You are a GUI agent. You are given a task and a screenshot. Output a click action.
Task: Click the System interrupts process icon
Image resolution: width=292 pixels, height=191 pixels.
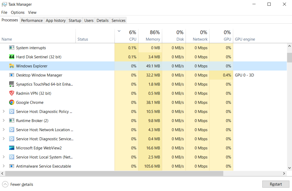pos(12,48)
